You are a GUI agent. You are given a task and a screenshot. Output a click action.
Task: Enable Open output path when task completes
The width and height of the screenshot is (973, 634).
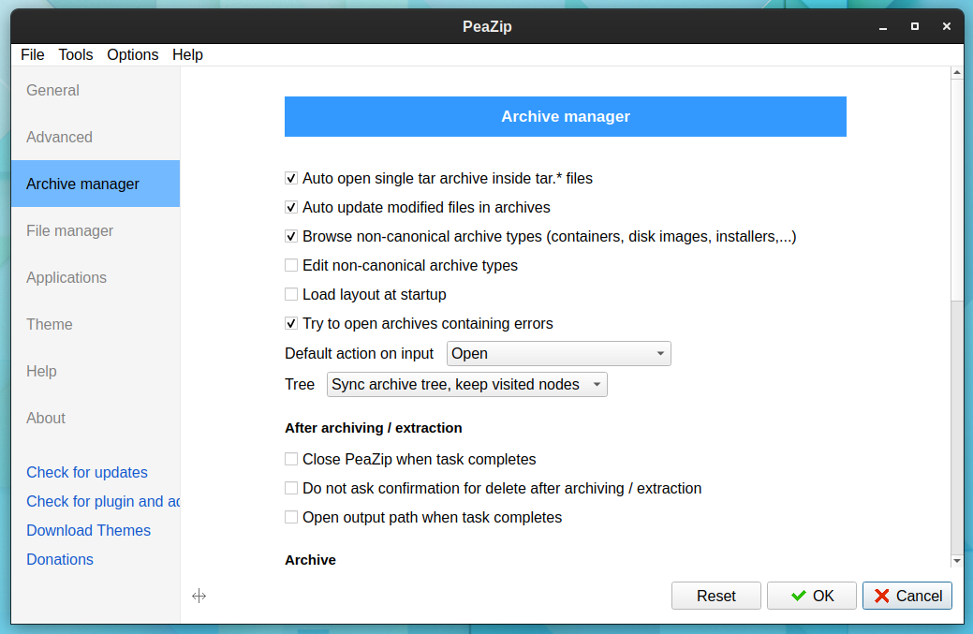(291, 517)
